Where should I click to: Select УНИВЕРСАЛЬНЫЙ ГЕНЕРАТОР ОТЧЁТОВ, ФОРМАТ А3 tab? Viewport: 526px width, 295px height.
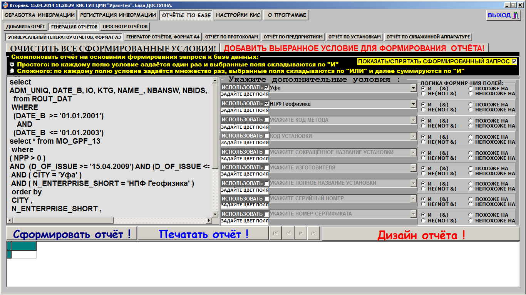tap(64, 37)
